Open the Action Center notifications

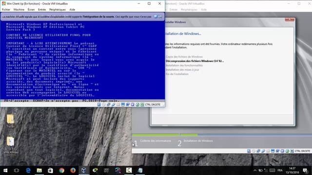click(305, 171)
